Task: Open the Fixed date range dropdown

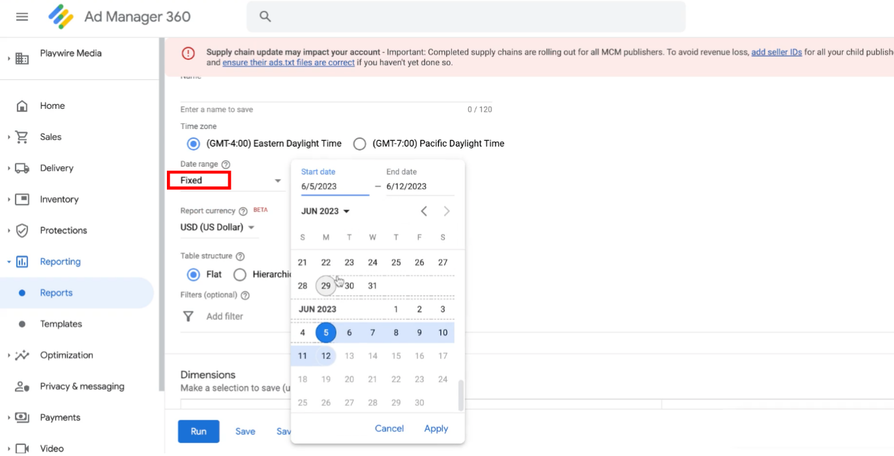Action: [227, 180]
